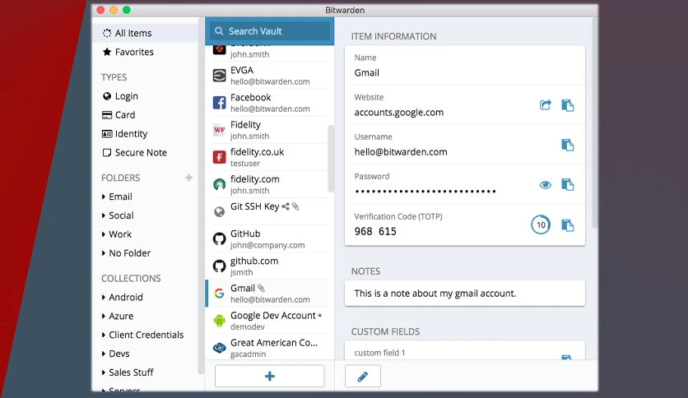Click the red fidelity.co.uk icon

pos(219,157)
